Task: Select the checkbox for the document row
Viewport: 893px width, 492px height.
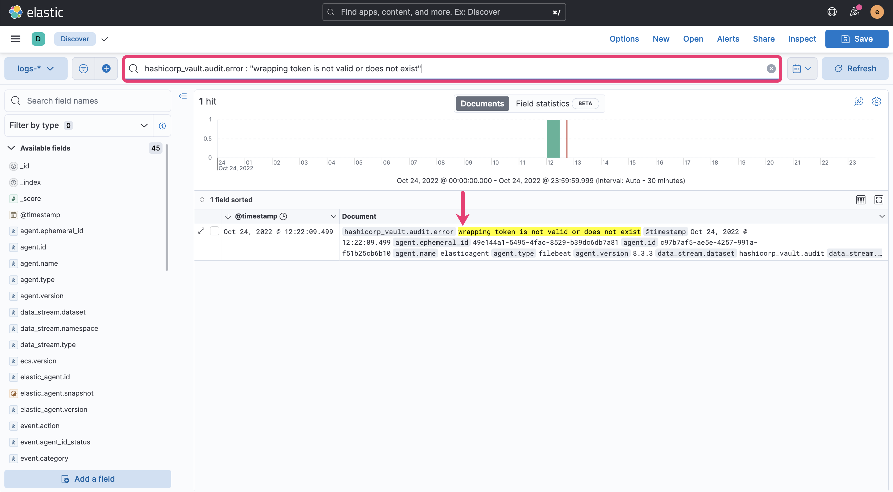Action: pos(215,230)
